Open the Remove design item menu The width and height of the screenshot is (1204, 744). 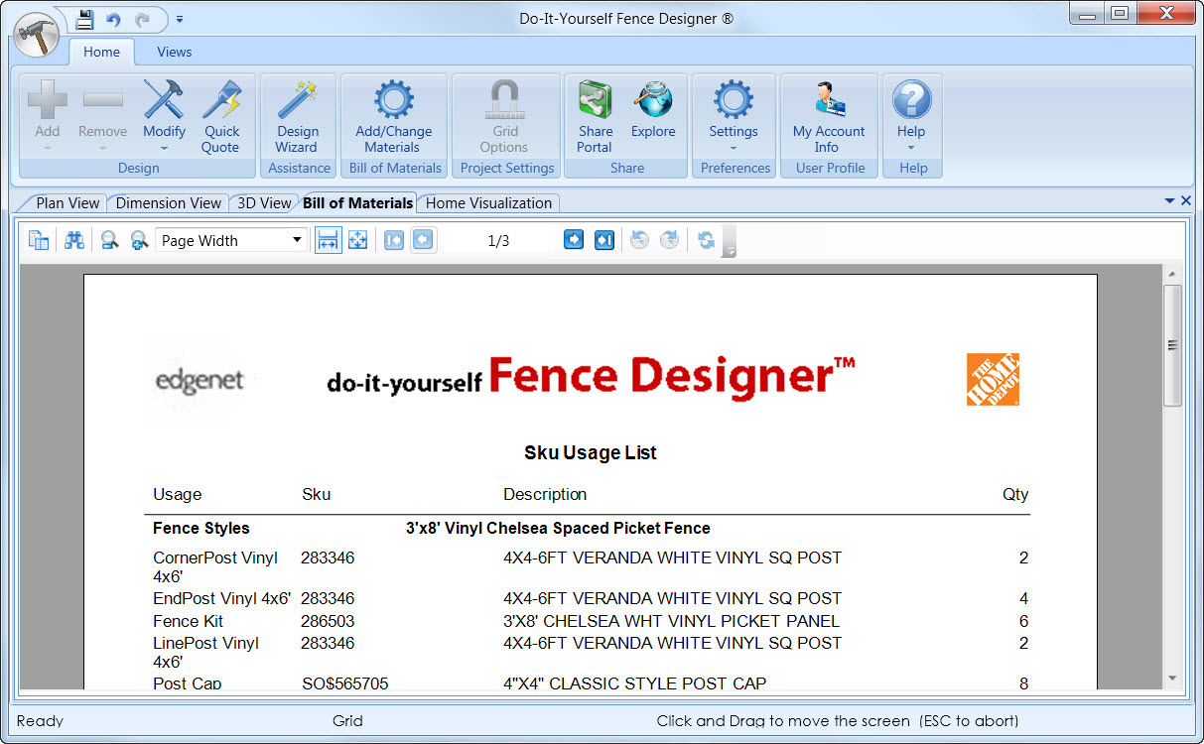[103, 116]
